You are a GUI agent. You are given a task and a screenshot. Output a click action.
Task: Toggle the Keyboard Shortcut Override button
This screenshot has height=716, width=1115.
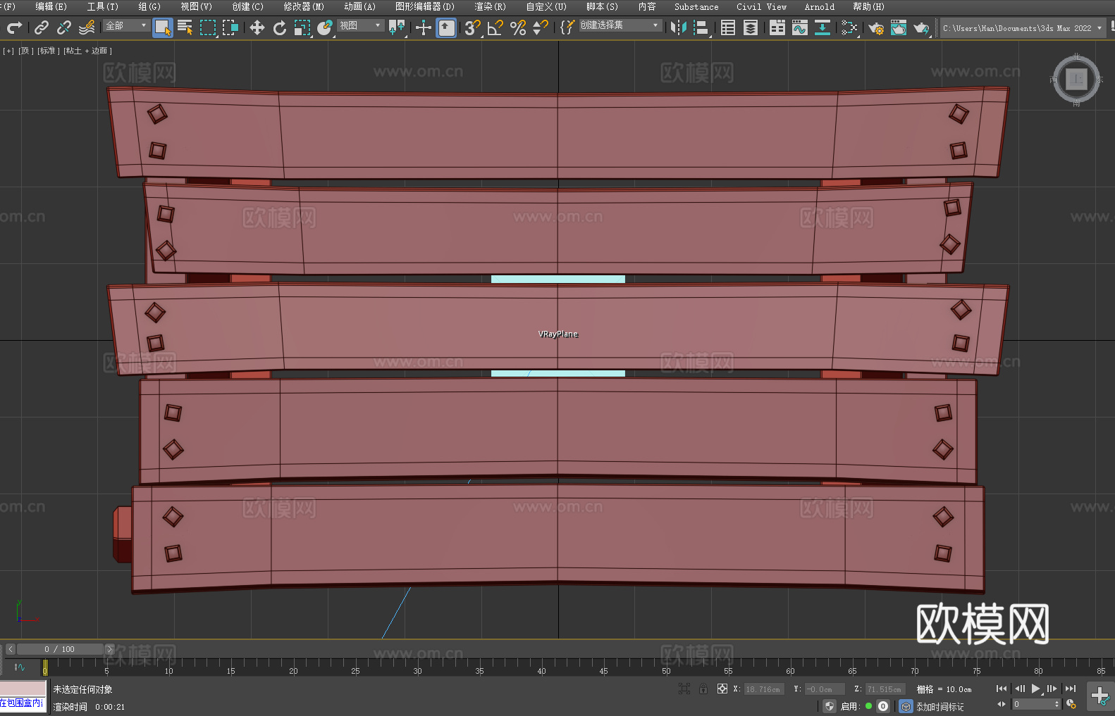click(x=446, y=27)
